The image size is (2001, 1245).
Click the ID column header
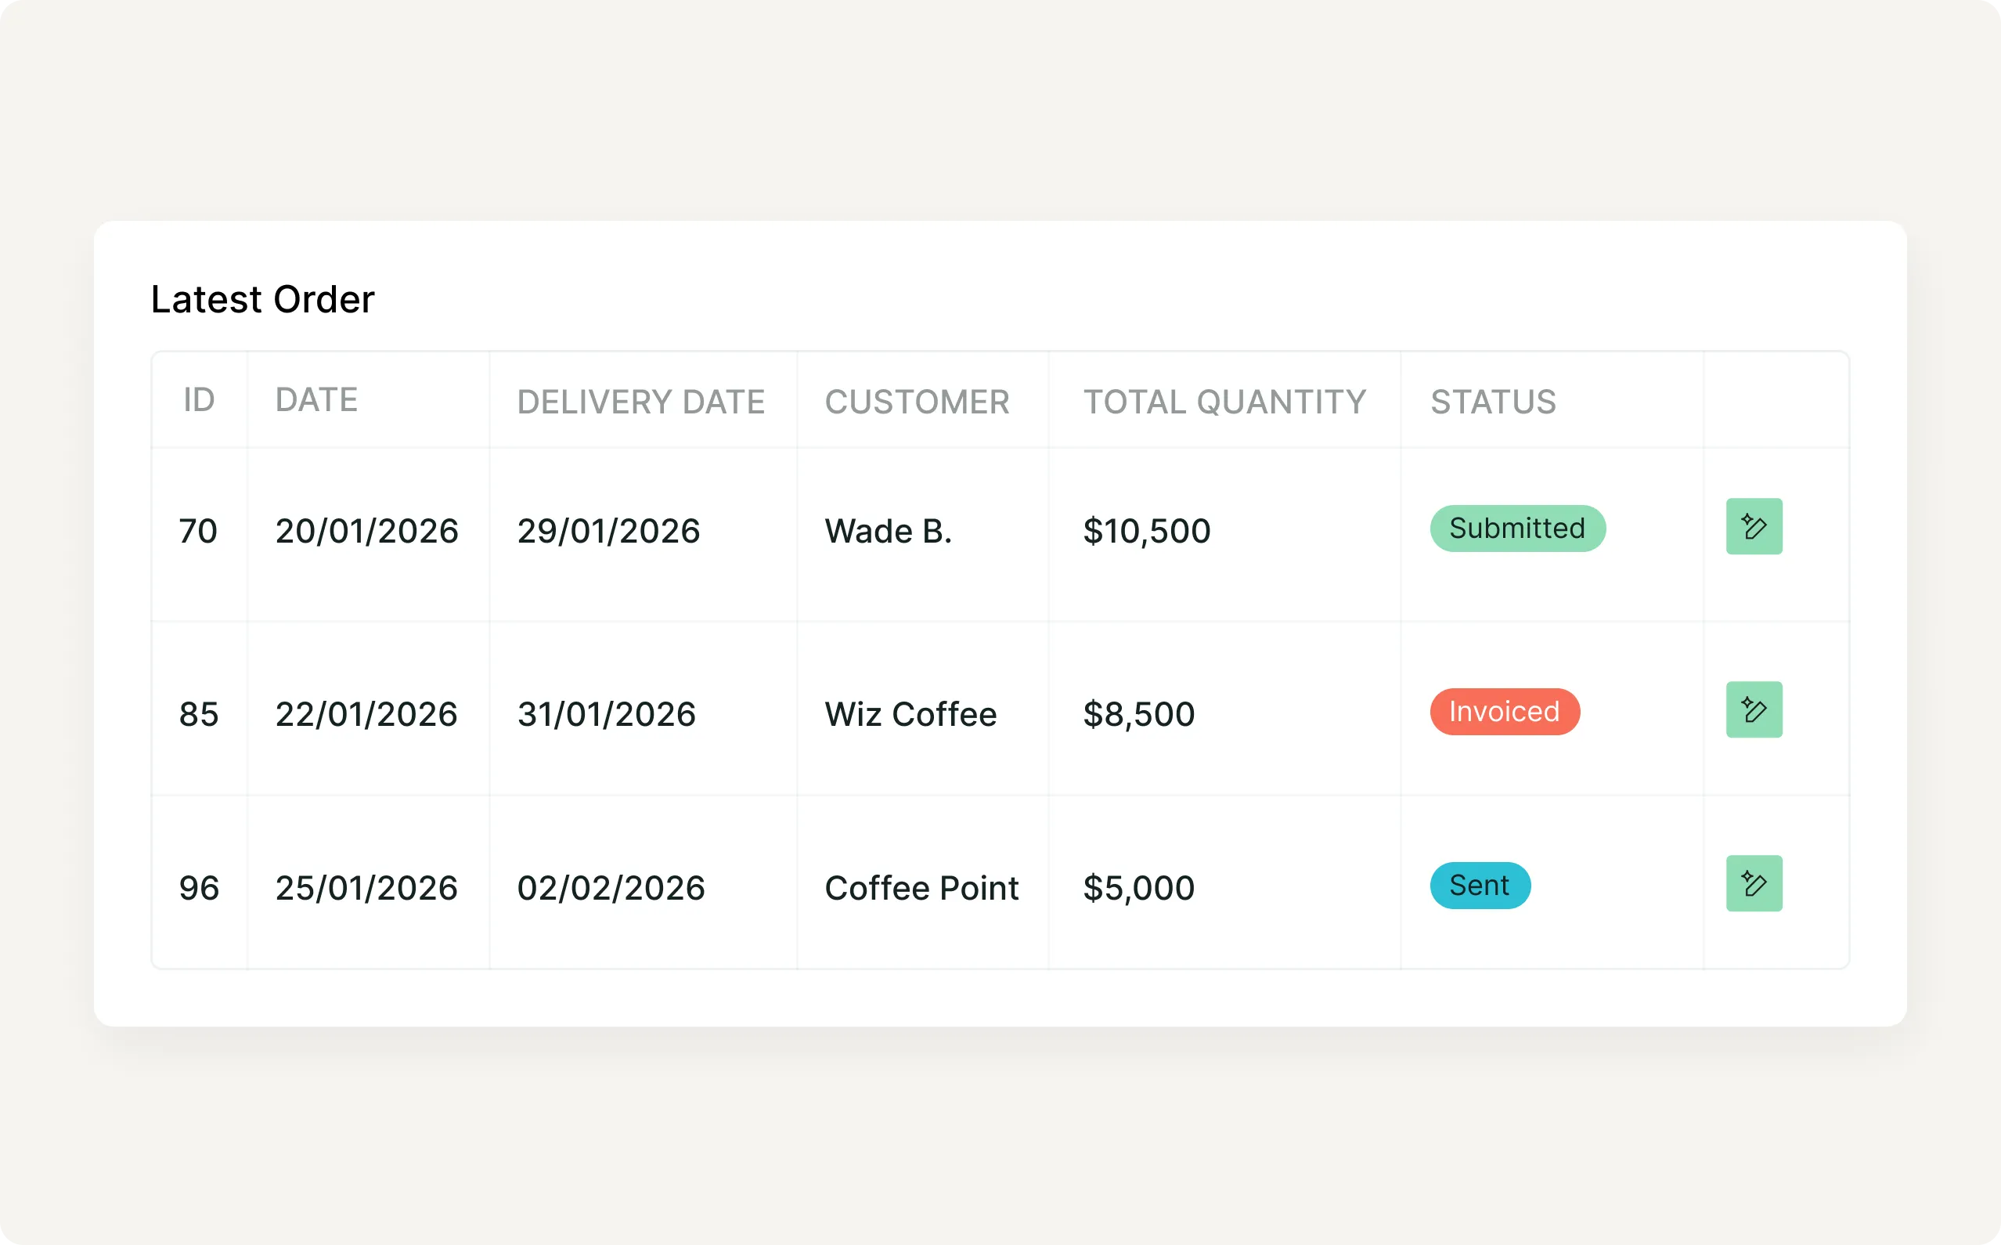pos(199,400)
